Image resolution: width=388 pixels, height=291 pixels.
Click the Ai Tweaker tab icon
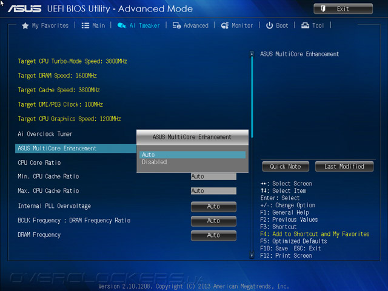click(x=122, y=25)
